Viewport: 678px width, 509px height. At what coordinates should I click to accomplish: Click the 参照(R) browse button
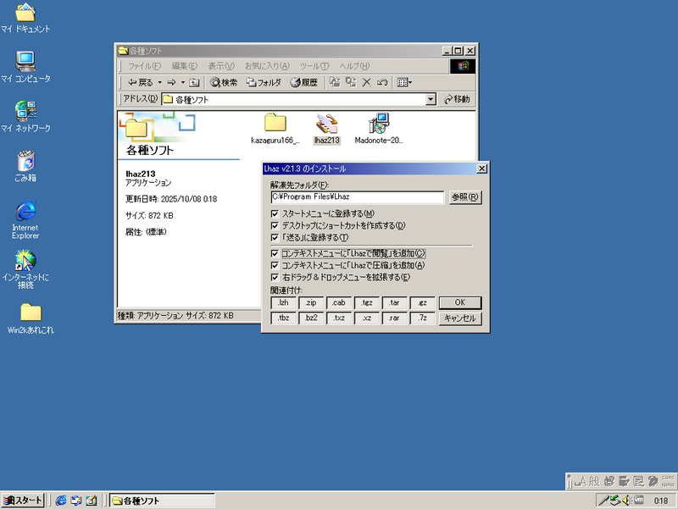tap(465, 197)
